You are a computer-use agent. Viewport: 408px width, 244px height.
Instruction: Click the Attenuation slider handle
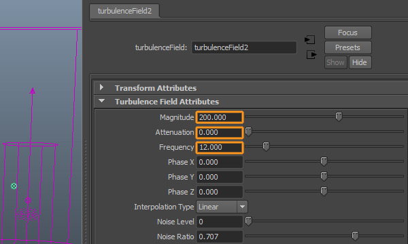pyautogui.click(x=248, y=131)
